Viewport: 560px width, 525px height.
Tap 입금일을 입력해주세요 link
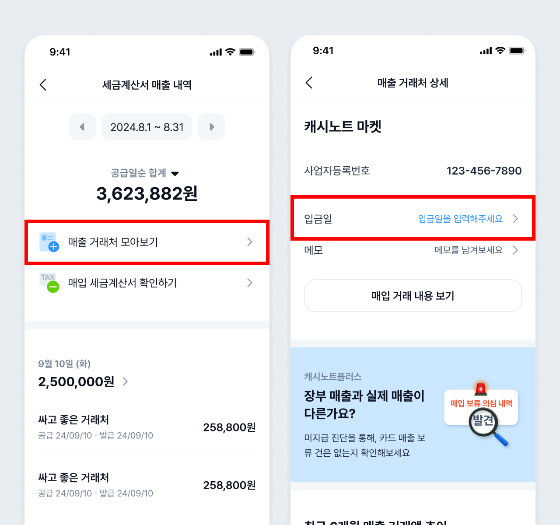click(460, 219)
